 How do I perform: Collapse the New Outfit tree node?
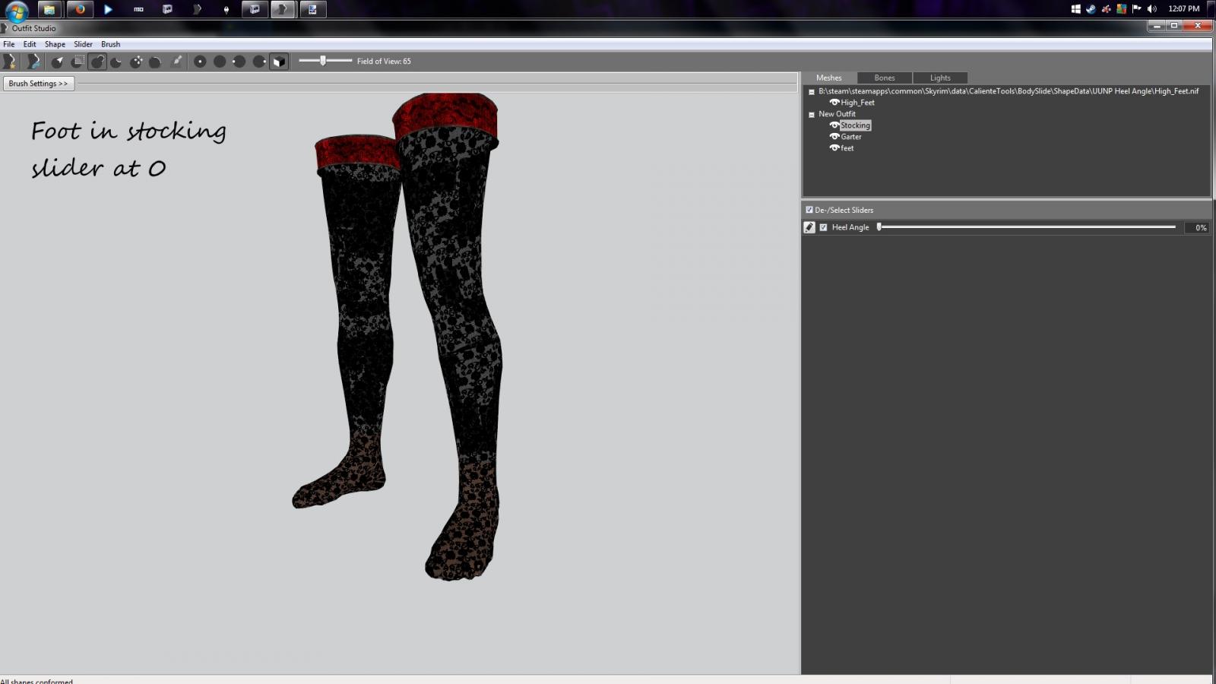(812, 114)
